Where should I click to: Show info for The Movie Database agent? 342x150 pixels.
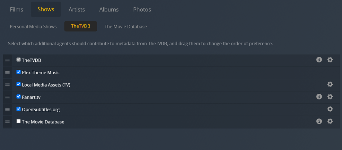[319, 121]
